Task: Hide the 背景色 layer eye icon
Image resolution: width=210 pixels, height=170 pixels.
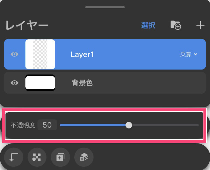Action: tap(14, 83)
